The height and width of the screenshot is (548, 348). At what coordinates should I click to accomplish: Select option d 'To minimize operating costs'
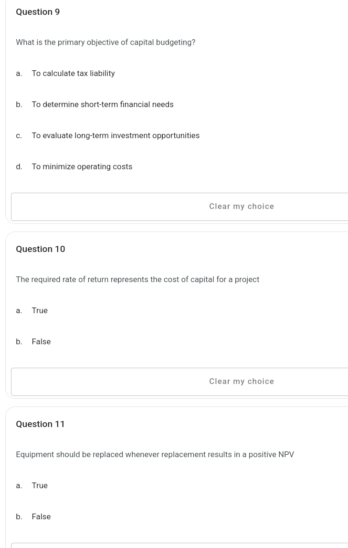pyautogui.click(x=82, y=166)
